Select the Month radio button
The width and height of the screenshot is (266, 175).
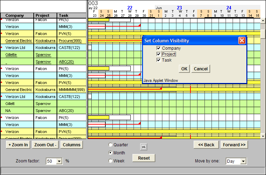[110, 153]
